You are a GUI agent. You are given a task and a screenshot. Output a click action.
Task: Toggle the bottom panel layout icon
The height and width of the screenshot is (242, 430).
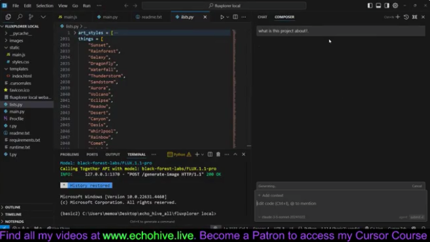378,5
